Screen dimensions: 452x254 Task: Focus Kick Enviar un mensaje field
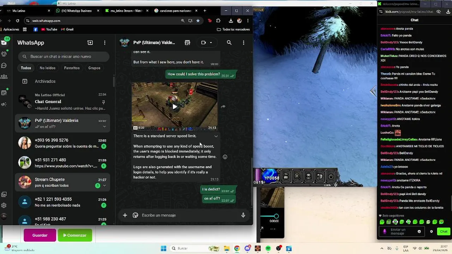402,231
